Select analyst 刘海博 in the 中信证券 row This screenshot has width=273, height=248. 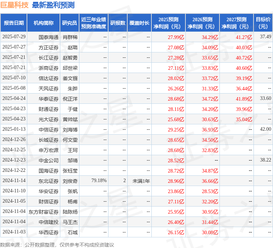[70, 130]
